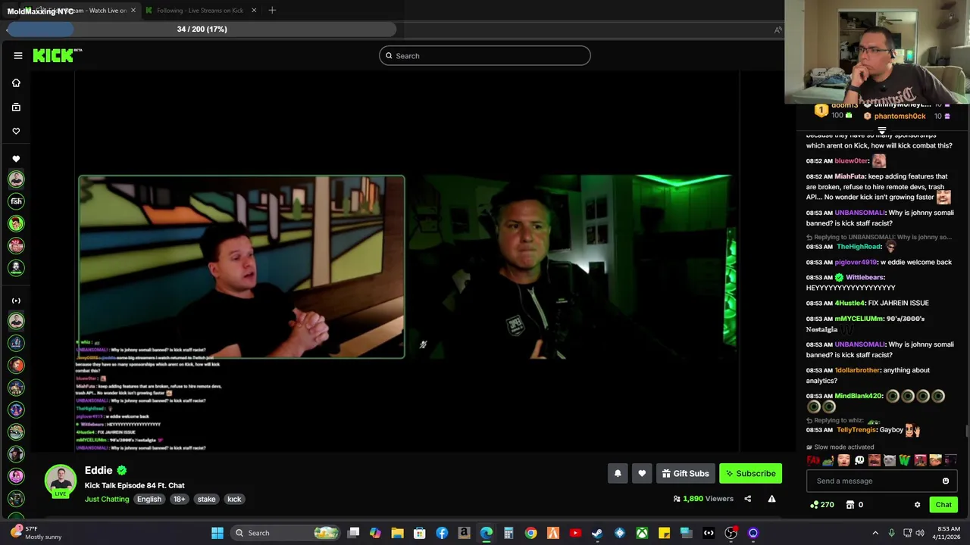This screenshot has width=970, height=545.
Task: Open the Kick hamburger menu
Action: (x=18, y=55)
